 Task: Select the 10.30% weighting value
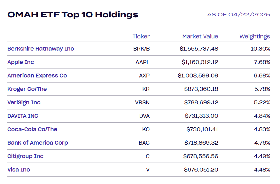tap(261, 49)
